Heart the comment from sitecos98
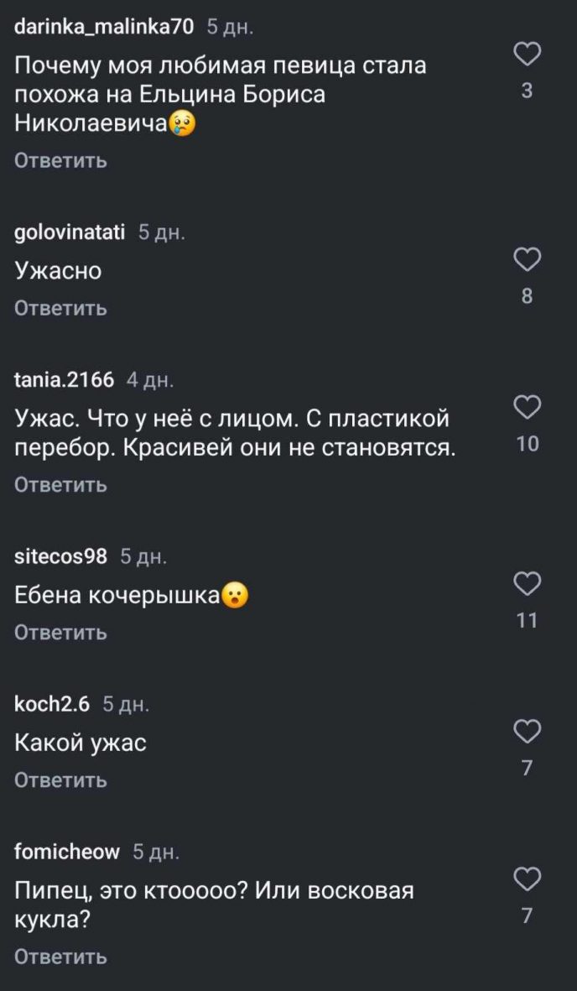This screenshot has height=991, width=577. (x=527, y=584)
